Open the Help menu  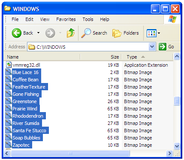pyautogui.click(x=105, y=19)
